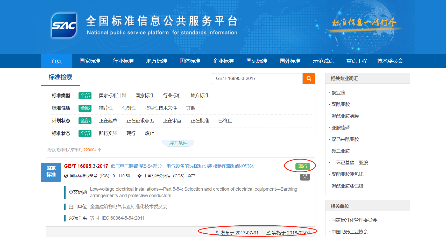Select 推荐性 under 标准性质 filter
446x237 pixels.
(x=106, y=108)
